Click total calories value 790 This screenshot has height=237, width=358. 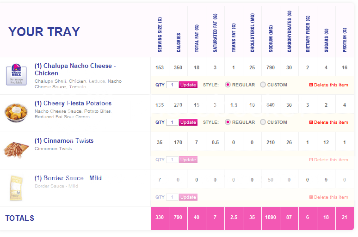178,218
